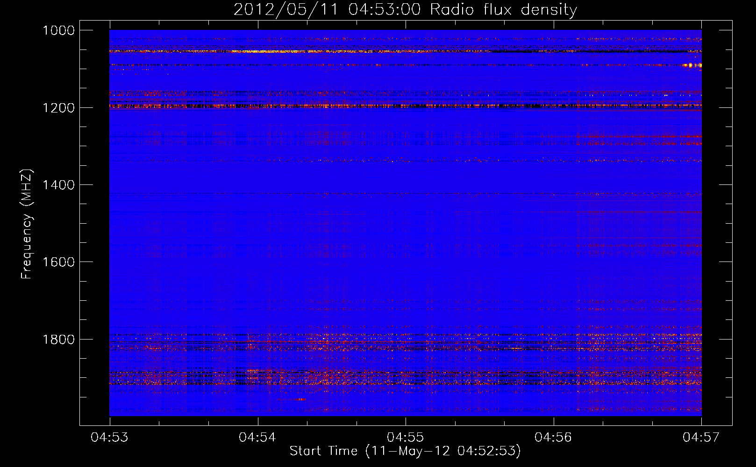
Task: Select the "Frequency (MHZ)" y-axis label
Action: 27,224
